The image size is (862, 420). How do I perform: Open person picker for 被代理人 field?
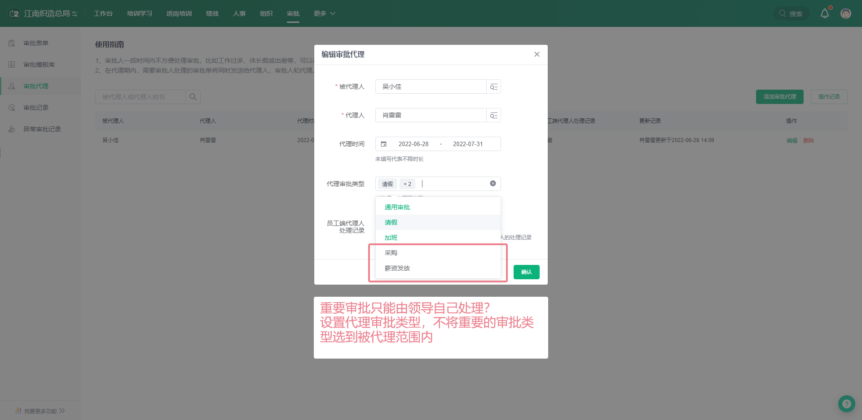[493, 87]
